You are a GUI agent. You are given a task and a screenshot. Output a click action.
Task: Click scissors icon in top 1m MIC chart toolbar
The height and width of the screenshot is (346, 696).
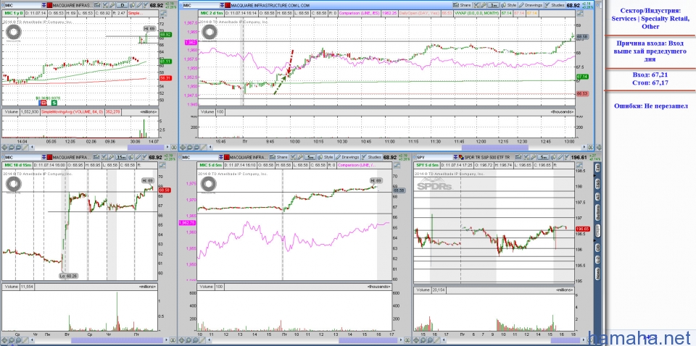tap(476, 5)
